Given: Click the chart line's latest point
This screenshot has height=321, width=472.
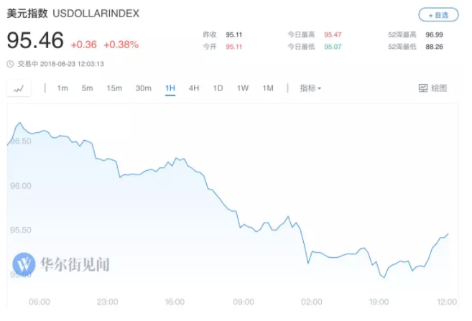Looking at the screenshot, I should point(448,233).
